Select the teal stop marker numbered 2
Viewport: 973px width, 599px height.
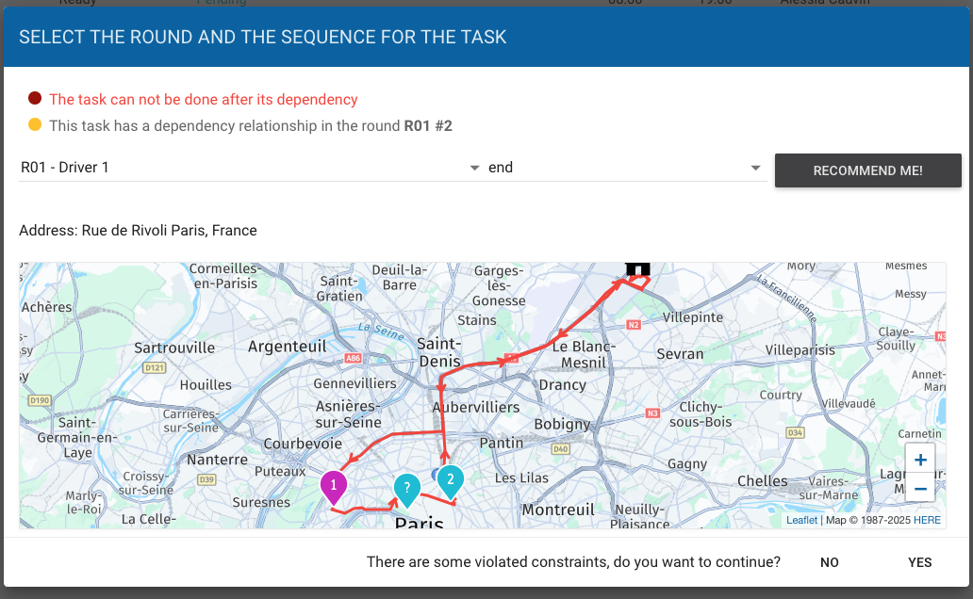451,481
